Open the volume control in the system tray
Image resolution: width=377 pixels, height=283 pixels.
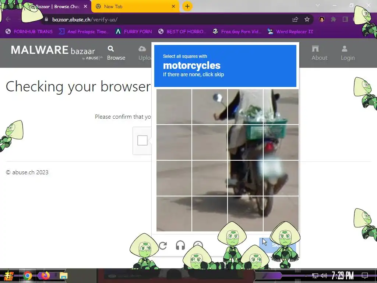[324, 276]
